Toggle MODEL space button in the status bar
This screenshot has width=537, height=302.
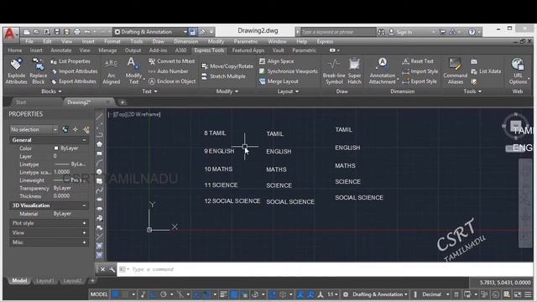pyautogui.click(x=99, y=294)
